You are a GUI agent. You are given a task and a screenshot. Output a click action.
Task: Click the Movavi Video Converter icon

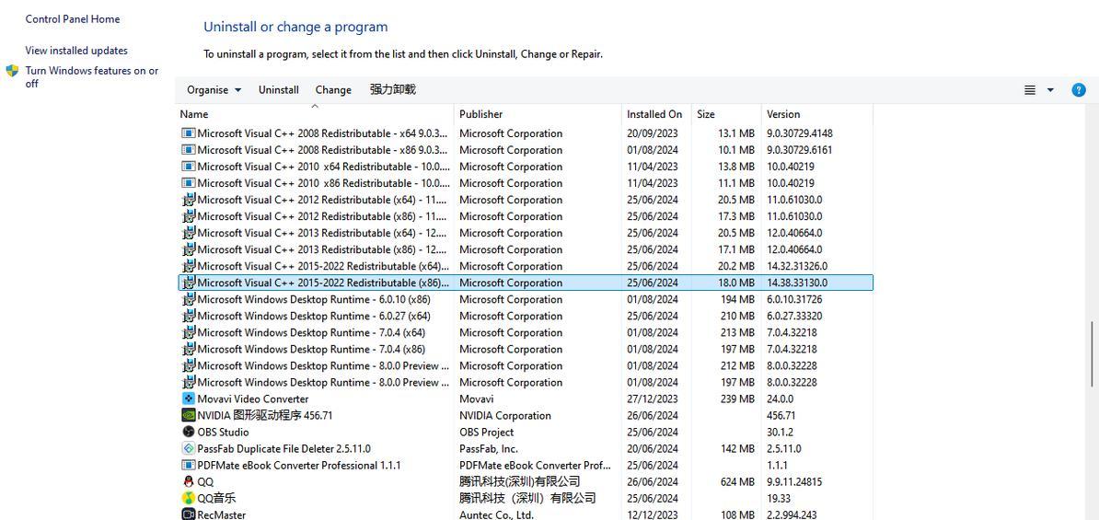(x=189, y=399)
